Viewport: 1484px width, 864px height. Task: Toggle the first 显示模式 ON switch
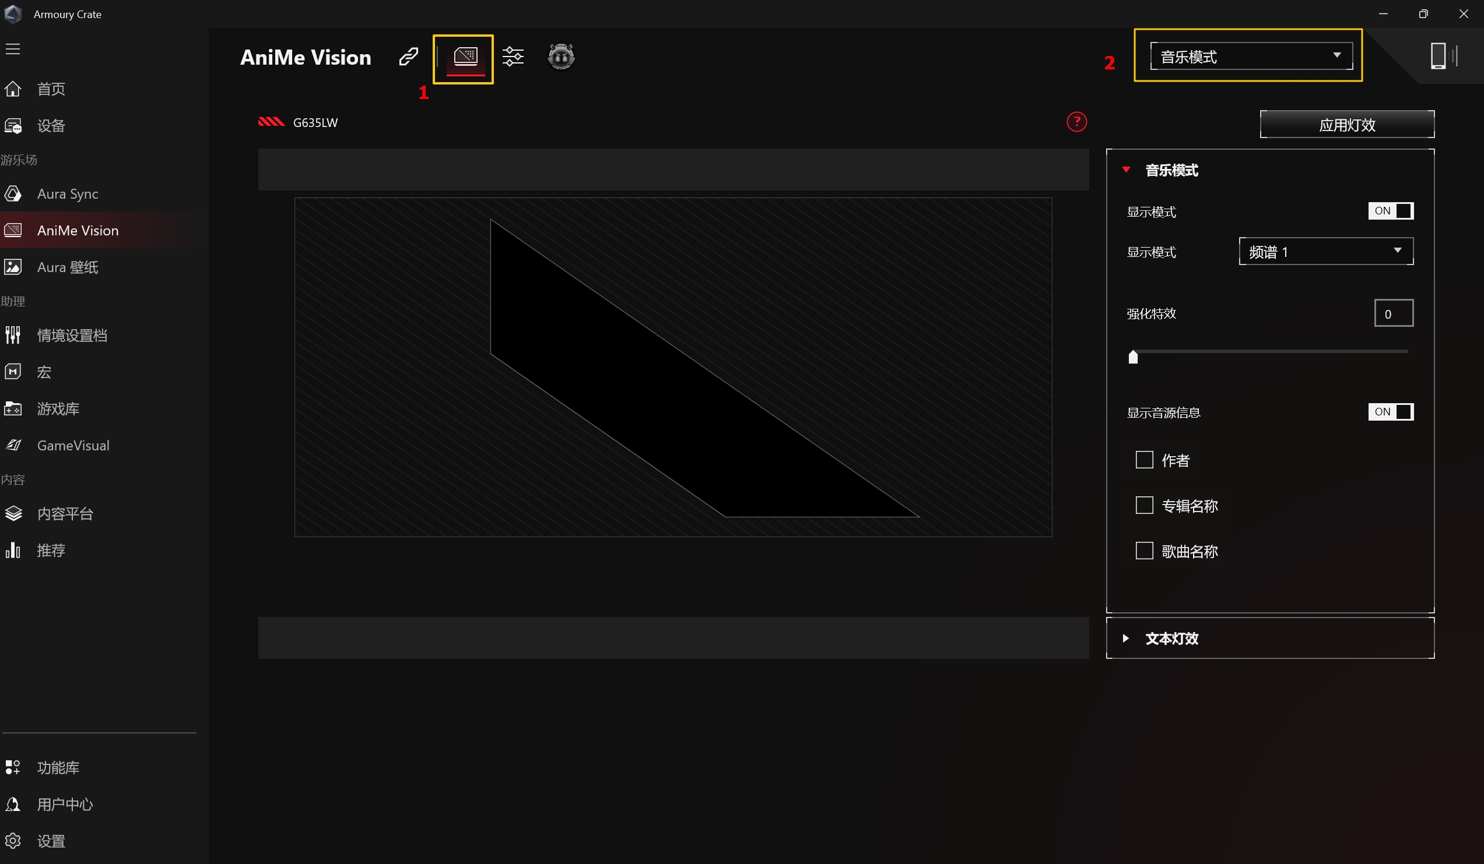1390,211
